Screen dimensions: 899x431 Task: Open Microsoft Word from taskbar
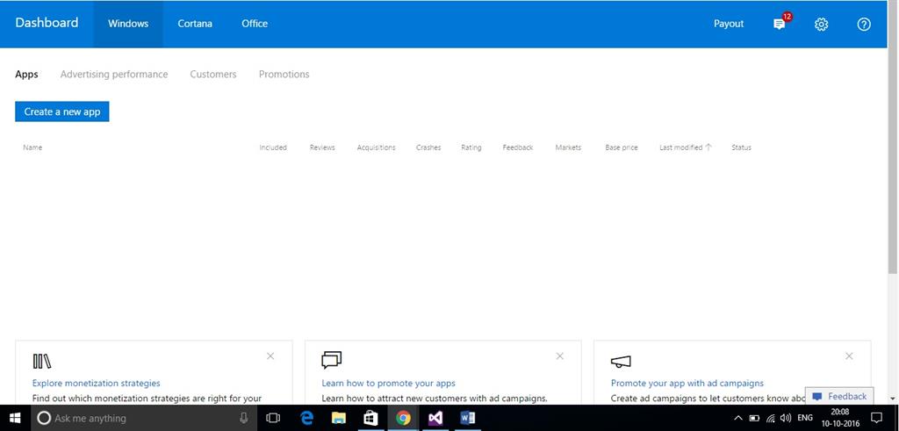click(467, 418)
